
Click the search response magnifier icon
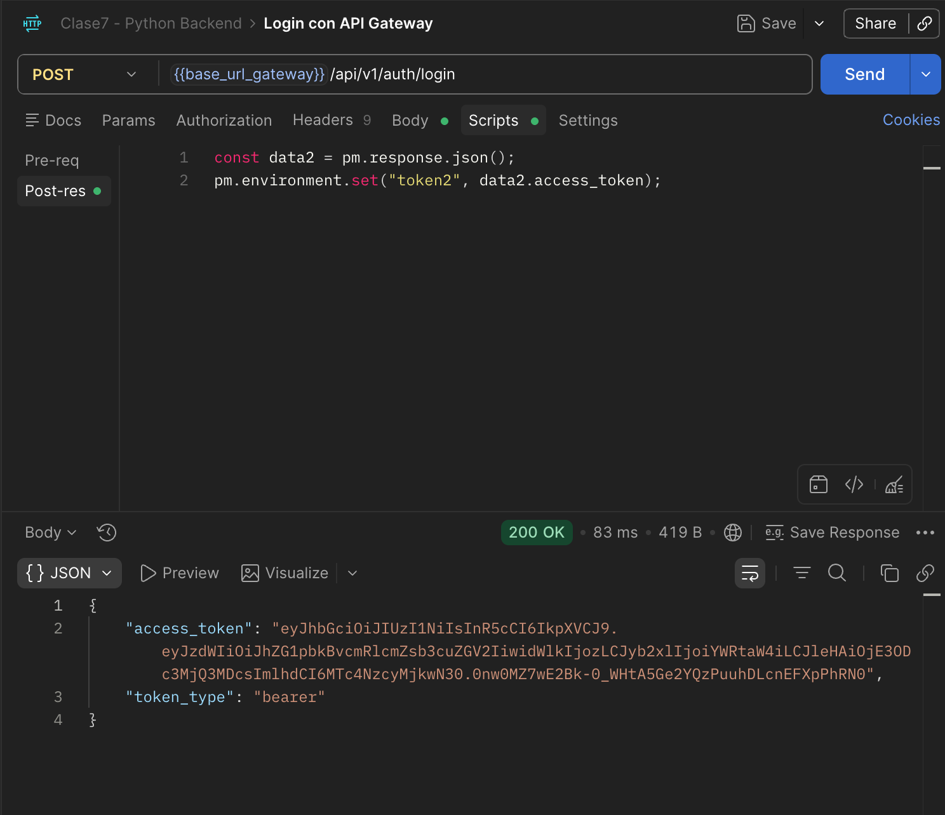pos(837,573)
